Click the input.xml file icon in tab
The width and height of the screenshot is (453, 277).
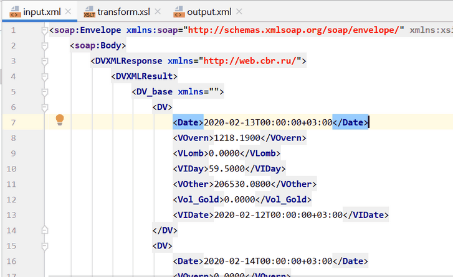tap(12, 11)
